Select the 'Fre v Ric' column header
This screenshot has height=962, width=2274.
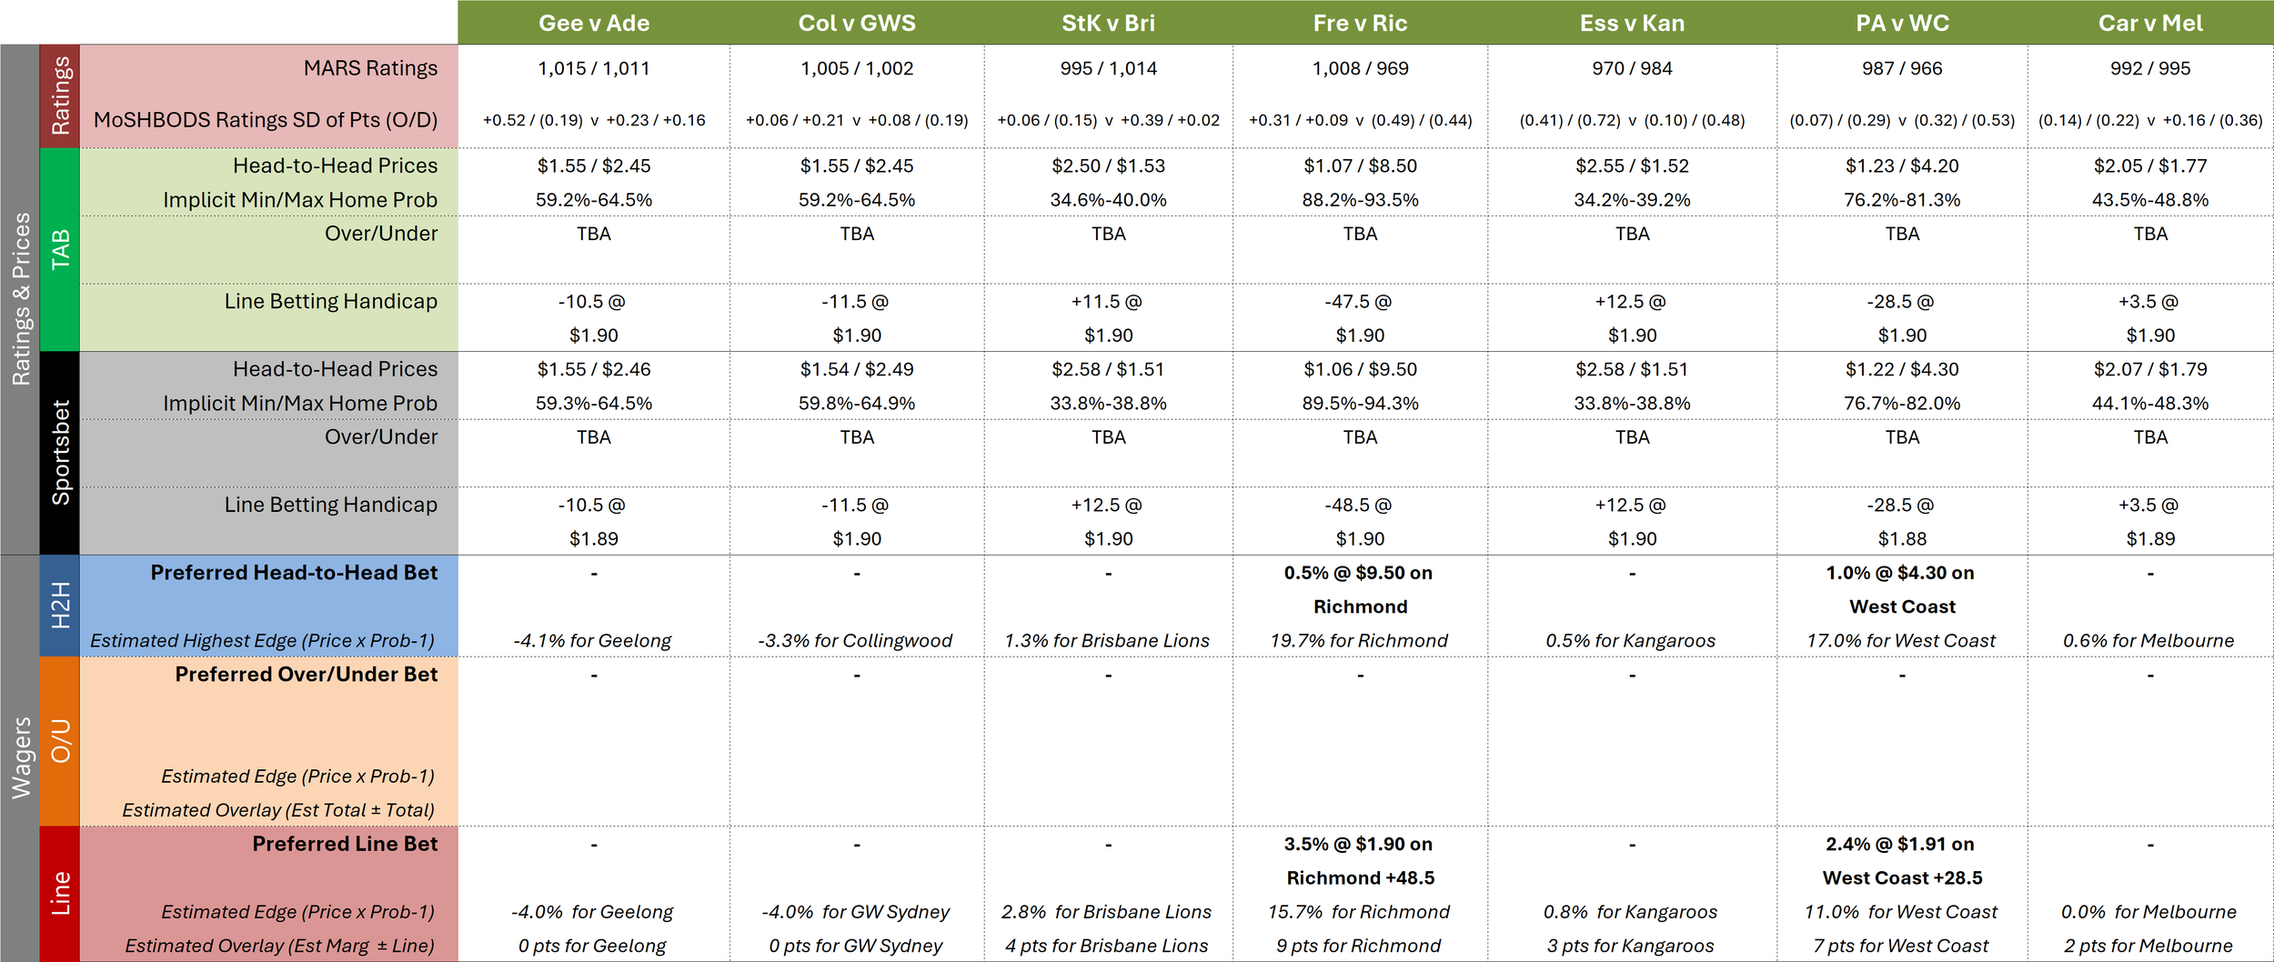[1360, 23]
